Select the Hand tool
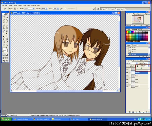Viewport: 152px width, 126px height. 4,45
